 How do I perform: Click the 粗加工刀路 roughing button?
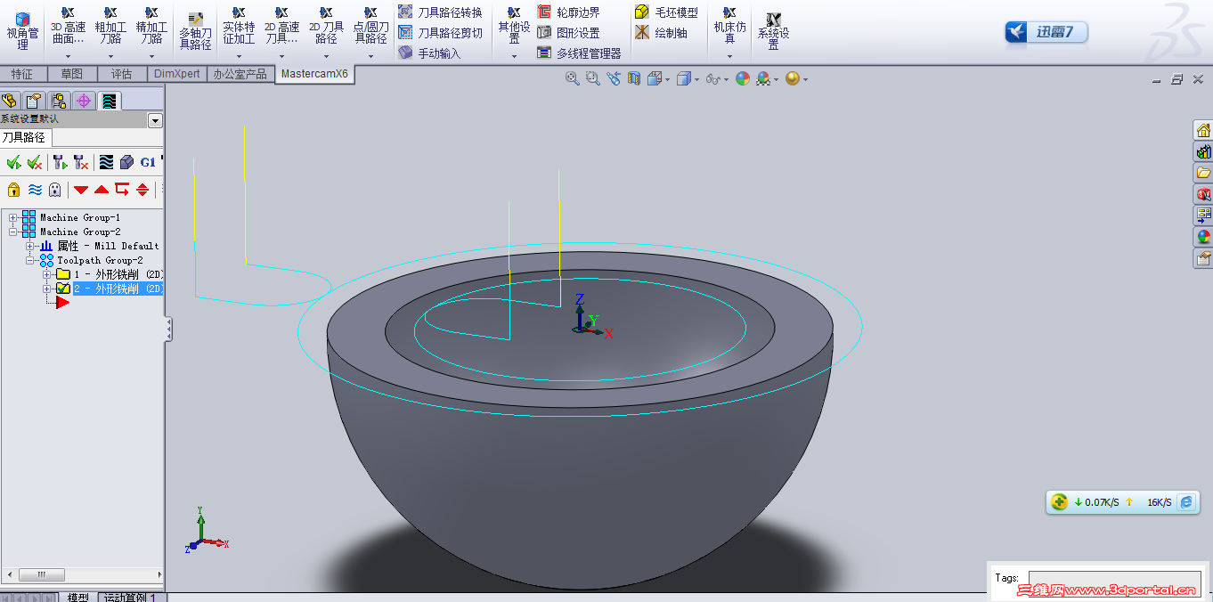[110, 25]
